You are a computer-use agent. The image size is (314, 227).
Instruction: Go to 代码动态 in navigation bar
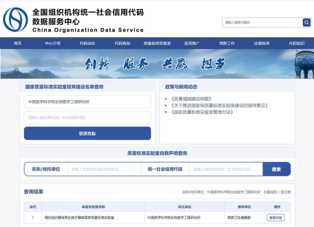(x=87, y=43)
